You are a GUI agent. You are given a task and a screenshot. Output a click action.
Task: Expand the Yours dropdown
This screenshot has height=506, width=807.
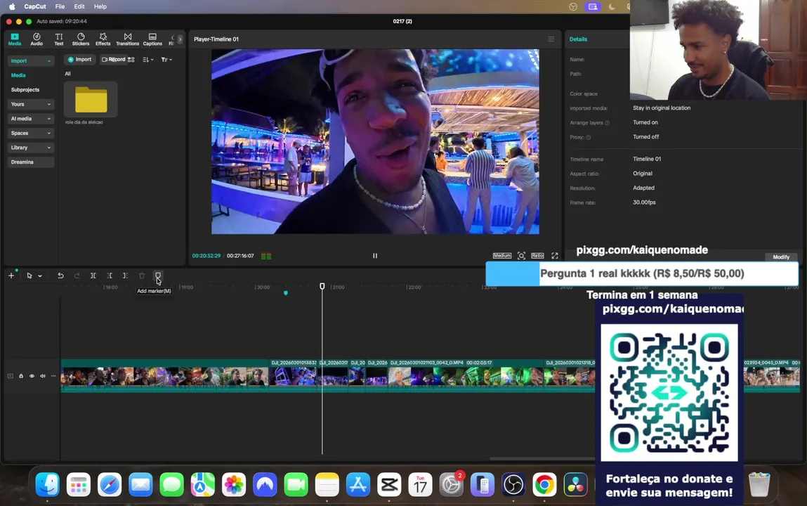coord(31,104)
